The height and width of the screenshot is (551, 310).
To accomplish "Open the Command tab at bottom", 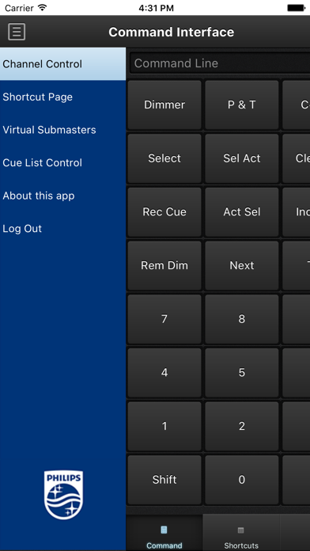I will [164, 533].
